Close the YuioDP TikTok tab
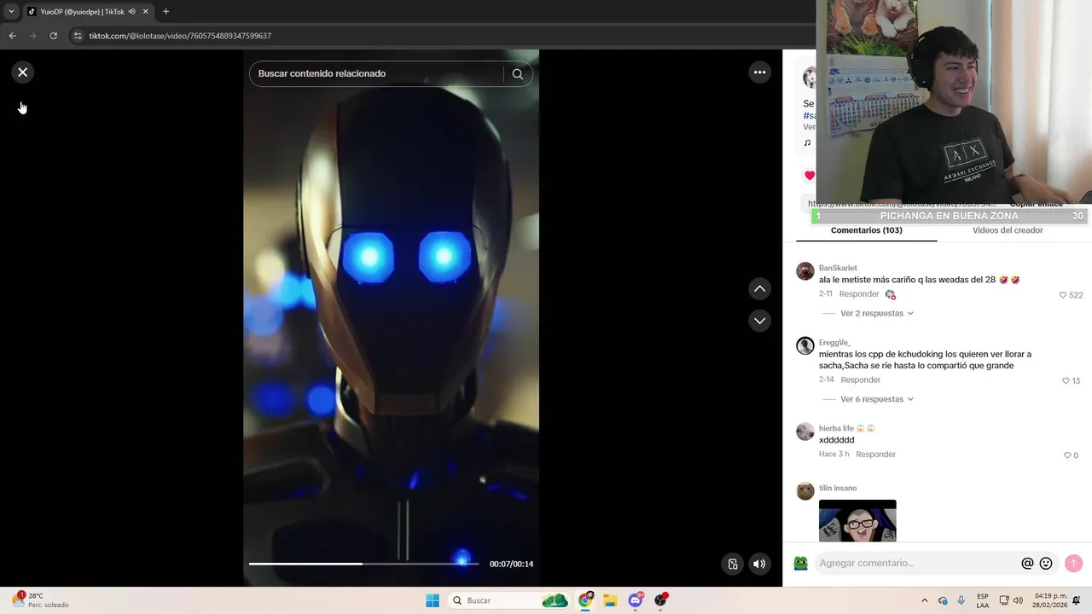This screenshot has width=1092, height=614. click(145, 12)
